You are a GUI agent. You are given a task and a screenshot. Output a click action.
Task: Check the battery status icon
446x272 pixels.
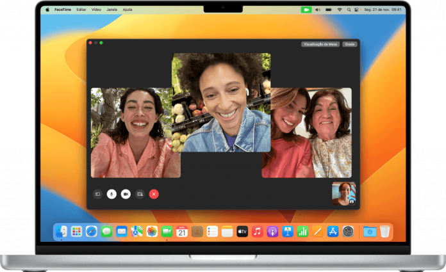[329, 10]
